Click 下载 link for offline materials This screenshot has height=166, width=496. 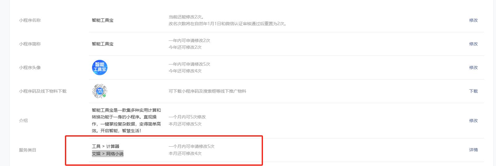point(473,91)
